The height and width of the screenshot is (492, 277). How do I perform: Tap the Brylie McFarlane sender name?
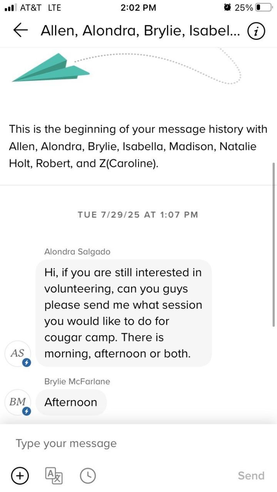click(x=77, y=381)
